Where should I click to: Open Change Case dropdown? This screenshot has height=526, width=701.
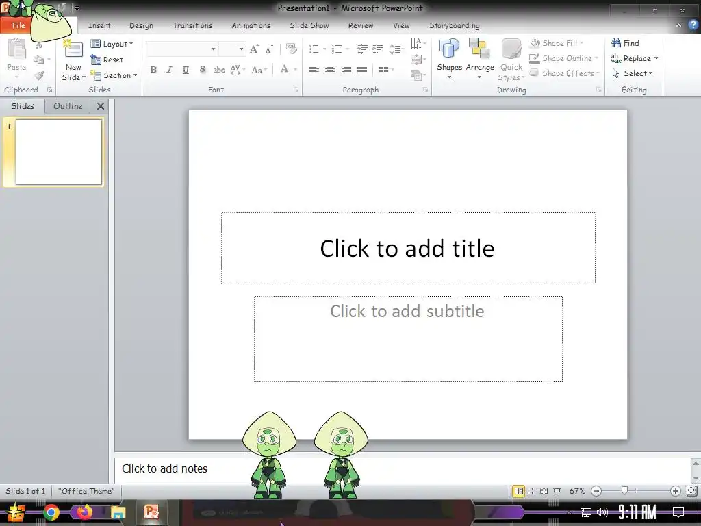coord(259,69)
